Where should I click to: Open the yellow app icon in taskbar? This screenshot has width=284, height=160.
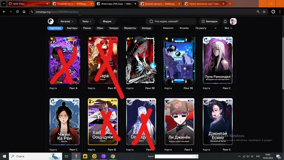[x=85, y=156]
